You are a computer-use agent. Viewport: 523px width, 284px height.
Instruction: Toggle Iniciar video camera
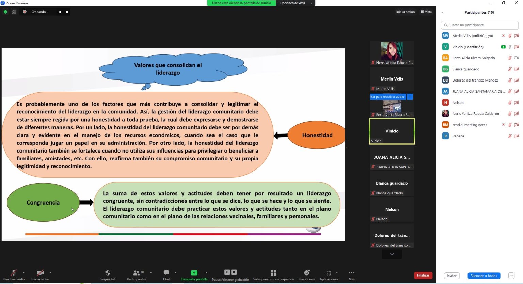40,273
